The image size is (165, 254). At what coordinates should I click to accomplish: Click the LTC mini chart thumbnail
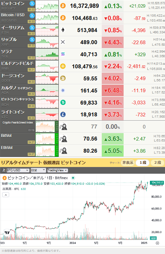coord(47,114)
